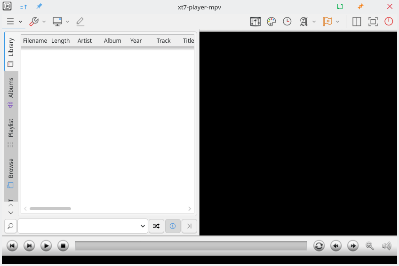Click the next track button
The height and width of the screenshot is (266, 399).
pos(29,246)
